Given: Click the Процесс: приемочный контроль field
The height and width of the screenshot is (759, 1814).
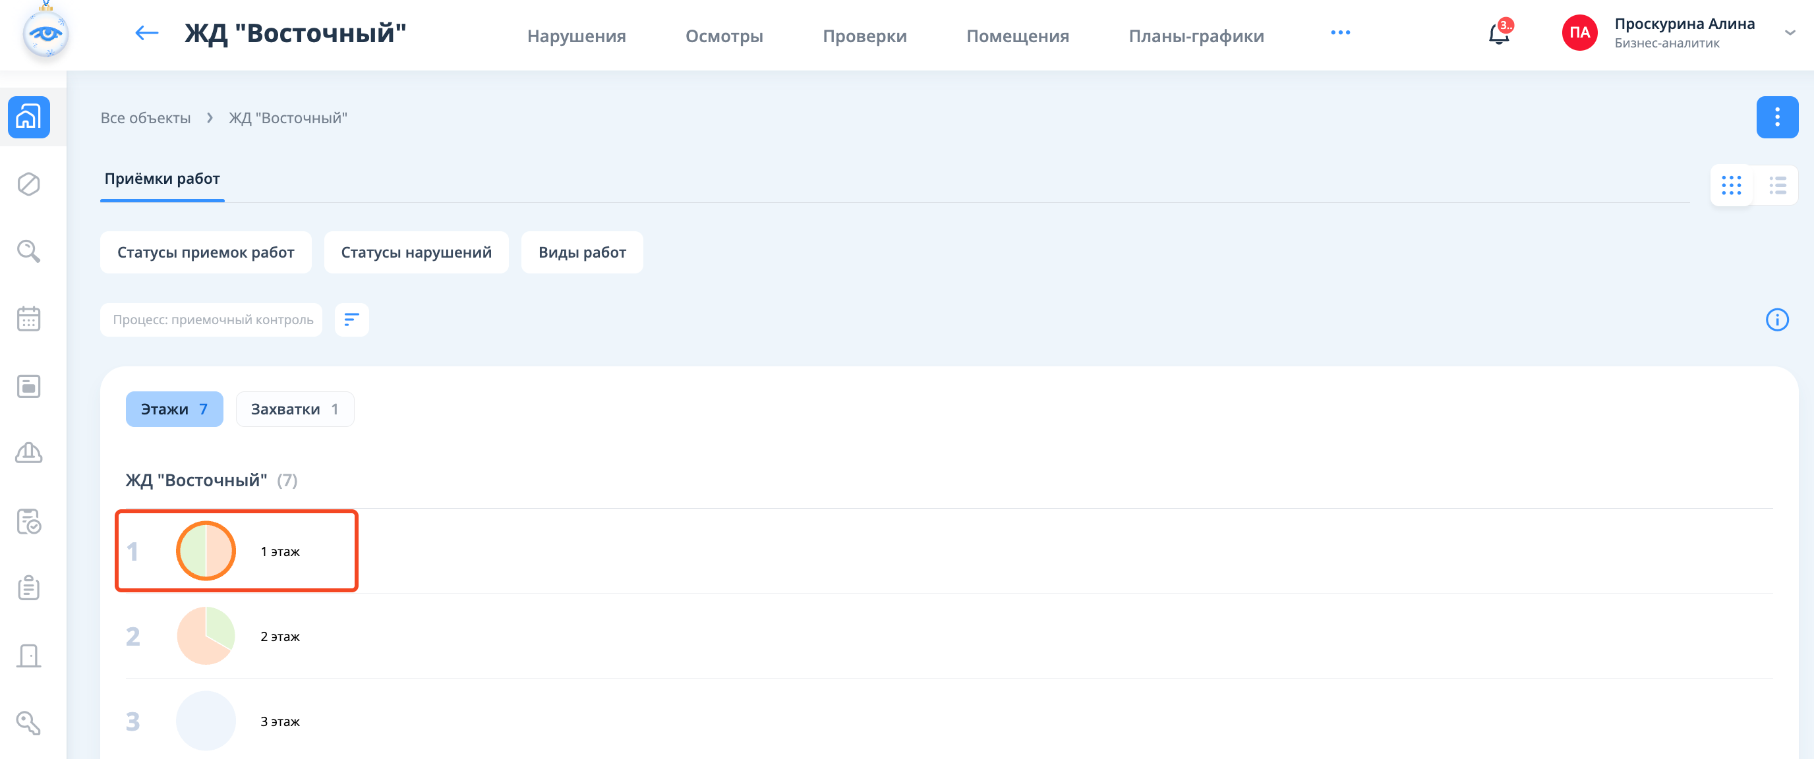Looking at the screenshot, I should pos(211,320).
